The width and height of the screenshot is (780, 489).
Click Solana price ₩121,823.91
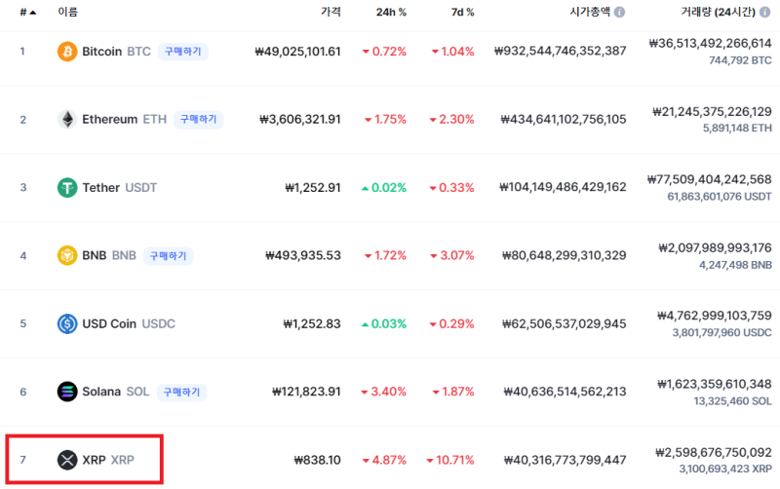point(306,392)
